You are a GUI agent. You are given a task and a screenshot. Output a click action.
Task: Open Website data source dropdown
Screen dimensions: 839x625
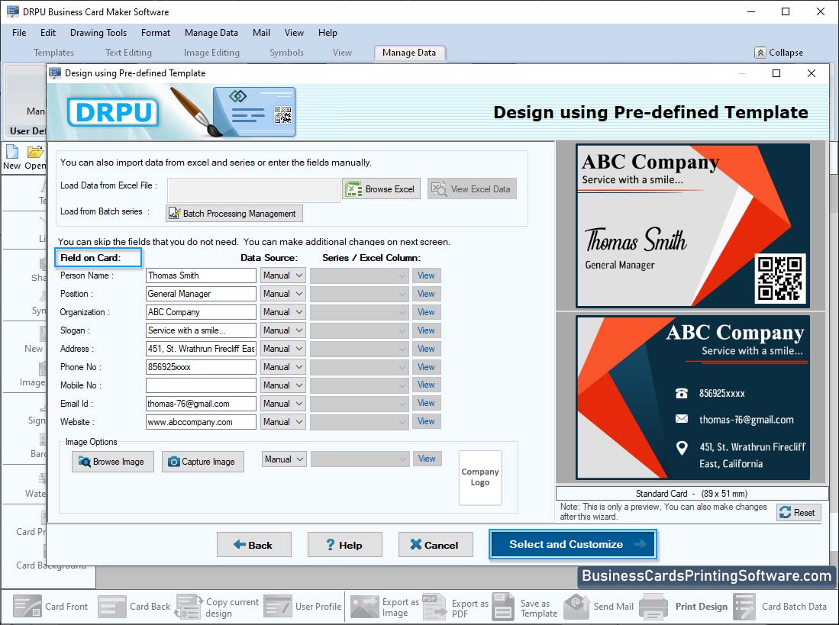click(x=283, y=422)
